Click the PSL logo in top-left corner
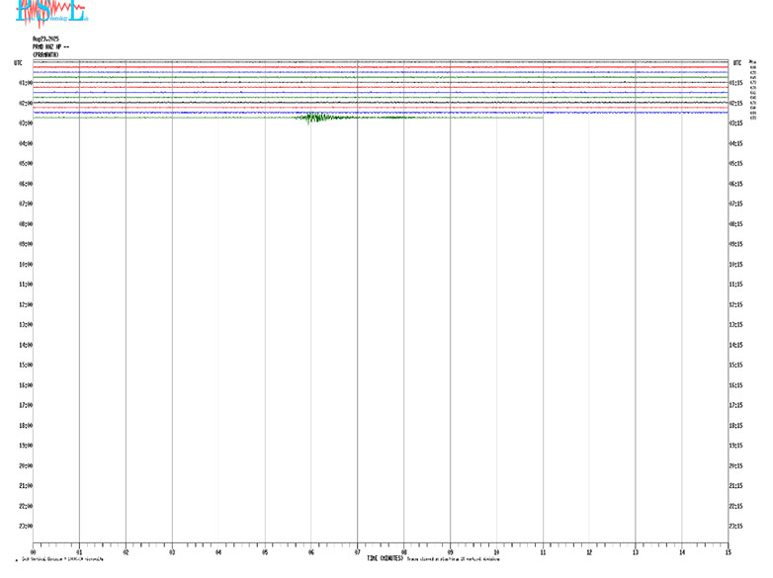Image resolution: width=773 pixels, height=578 pixels. (x=51, y=13)
